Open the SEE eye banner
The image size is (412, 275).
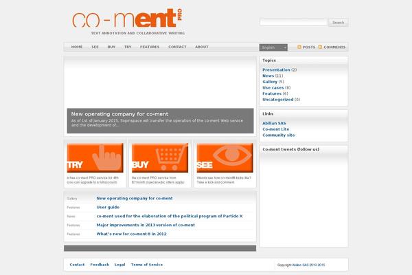pos(225,157)
